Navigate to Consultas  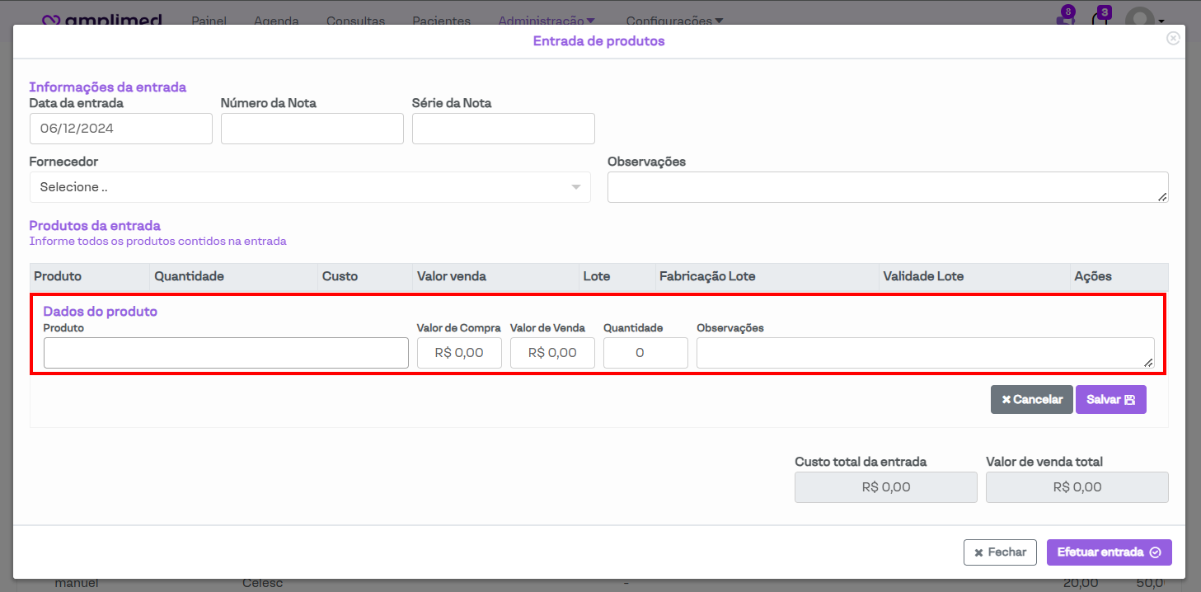click(x=355, y=21)
